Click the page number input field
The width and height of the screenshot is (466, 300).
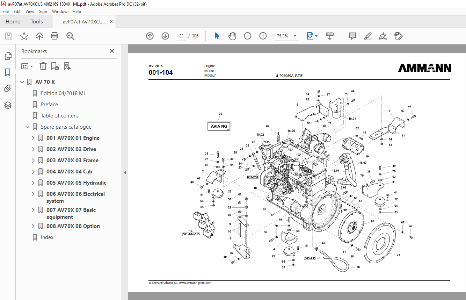(181, 36)
